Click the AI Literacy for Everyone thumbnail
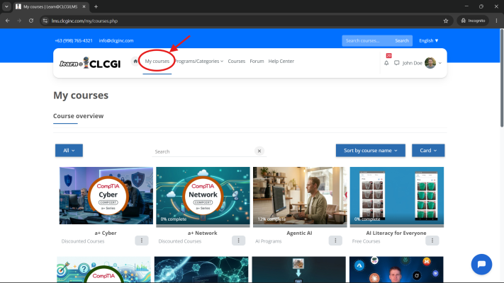The width and height of the screenshot is (504, 283). click(397, 195)
